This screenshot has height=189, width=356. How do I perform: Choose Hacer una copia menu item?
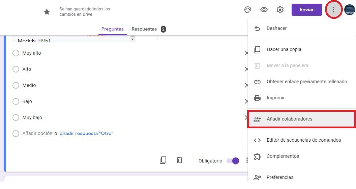pyautogui.click(x=301, y=49)
